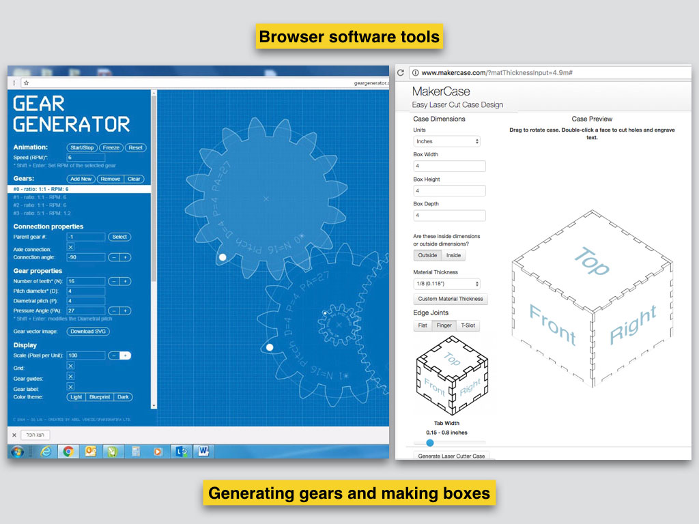699x524 pixels.
Task: Decrease the connection angle with minus
Action: pyautogui.click(x=114, y=257)
